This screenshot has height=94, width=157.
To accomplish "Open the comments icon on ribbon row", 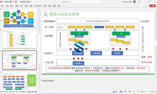I will [147, 6].
